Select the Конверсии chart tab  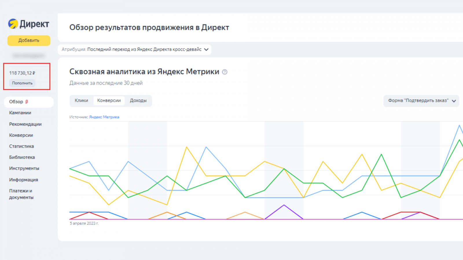(109, 101)
